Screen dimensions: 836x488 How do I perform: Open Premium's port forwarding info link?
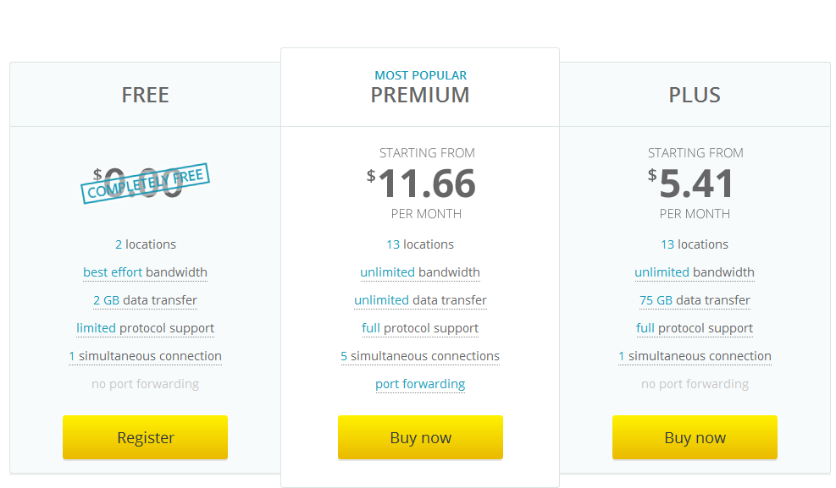click(x=420, y=384)
